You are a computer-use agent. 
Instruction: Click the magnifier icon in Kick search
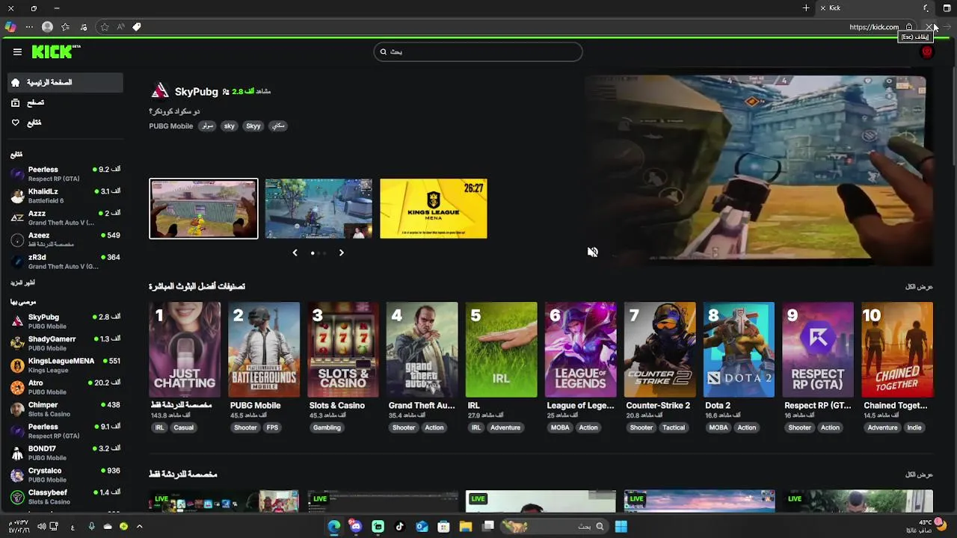tap(384, 52)
